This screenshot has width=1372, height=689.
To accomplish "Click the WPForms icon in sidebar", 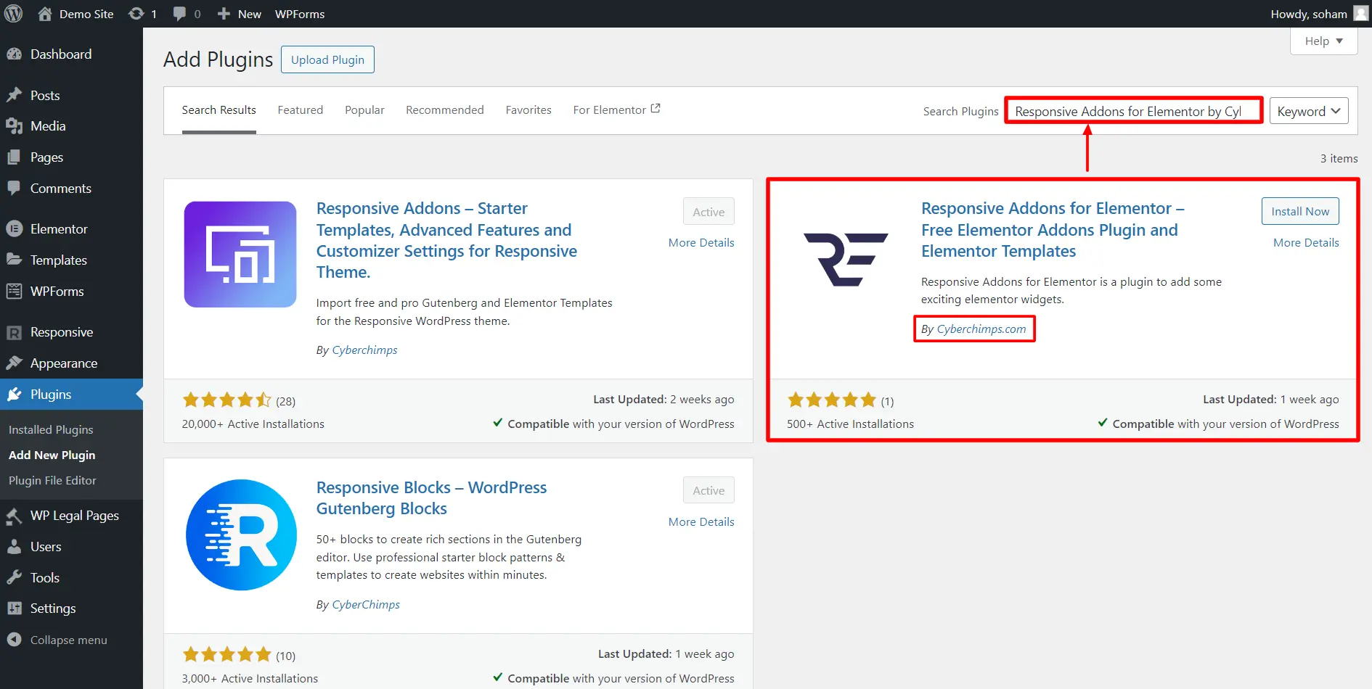I will tap(14, 291).
